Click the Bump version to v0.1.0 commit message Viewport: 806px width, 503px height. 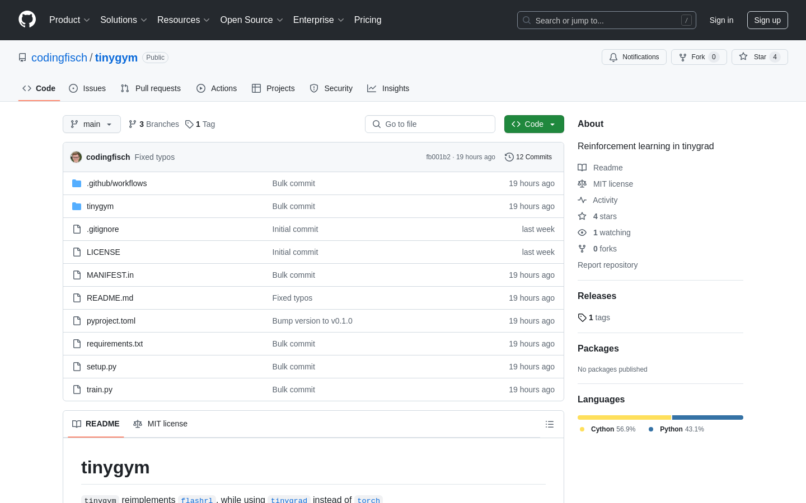tap(312, 321)
